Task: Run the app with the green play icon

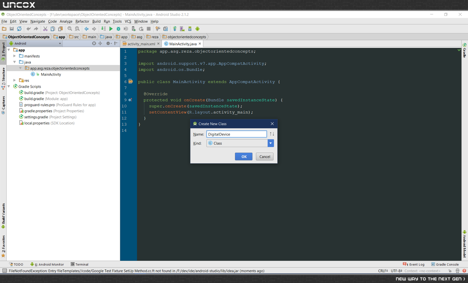Action: (111, 29)
